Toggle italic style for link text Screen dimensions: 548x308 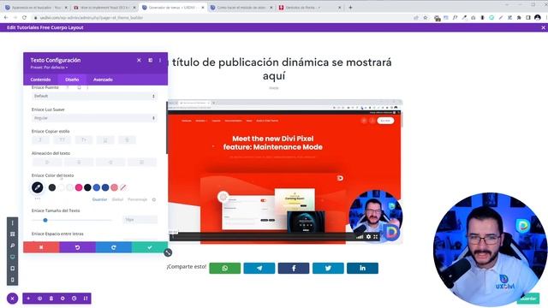point(40,140)
